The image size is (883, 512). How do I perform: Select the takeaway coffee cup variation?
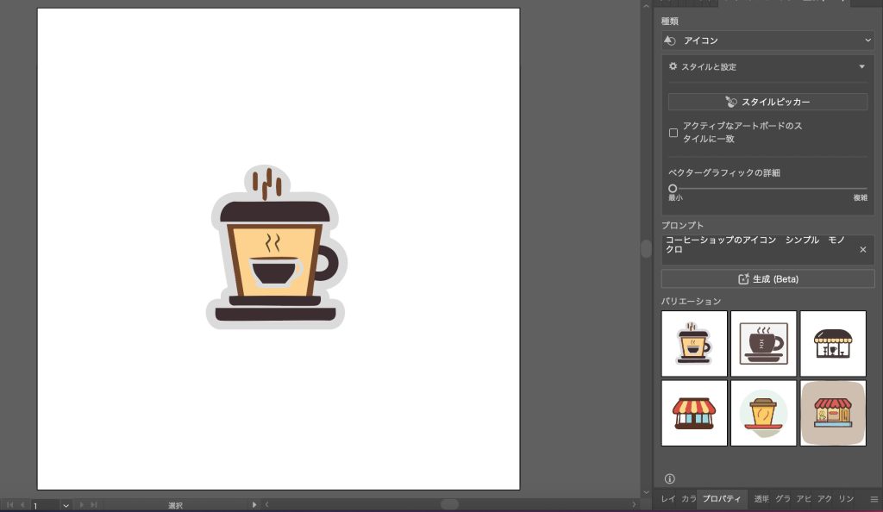pos(763,413)
